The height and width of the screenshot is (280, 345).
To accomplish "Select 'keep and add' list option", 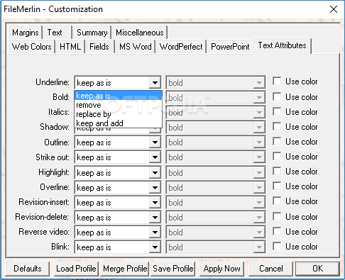I will click(118, 123).
